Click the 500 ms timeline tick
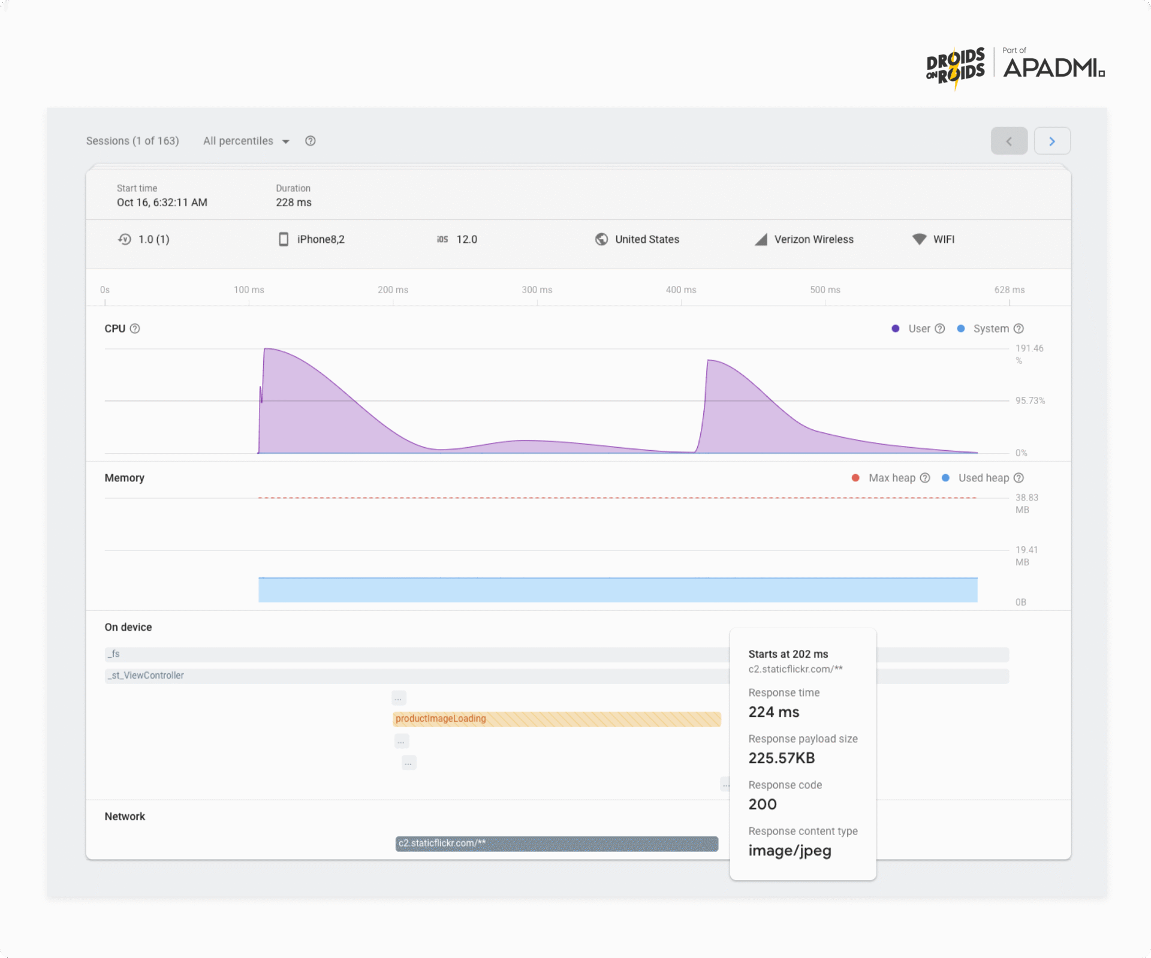The image size is (1151, 958). [825, 290]
